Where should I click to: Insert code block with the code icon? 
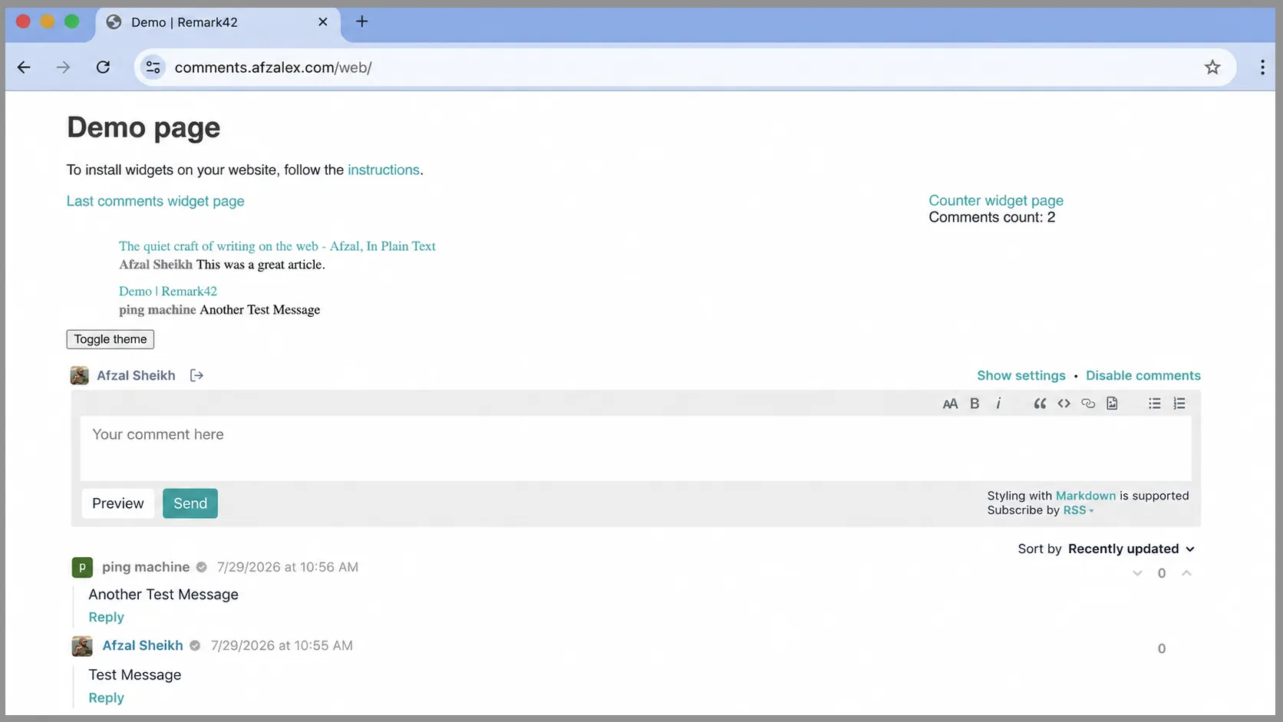tap(1064, 404)
